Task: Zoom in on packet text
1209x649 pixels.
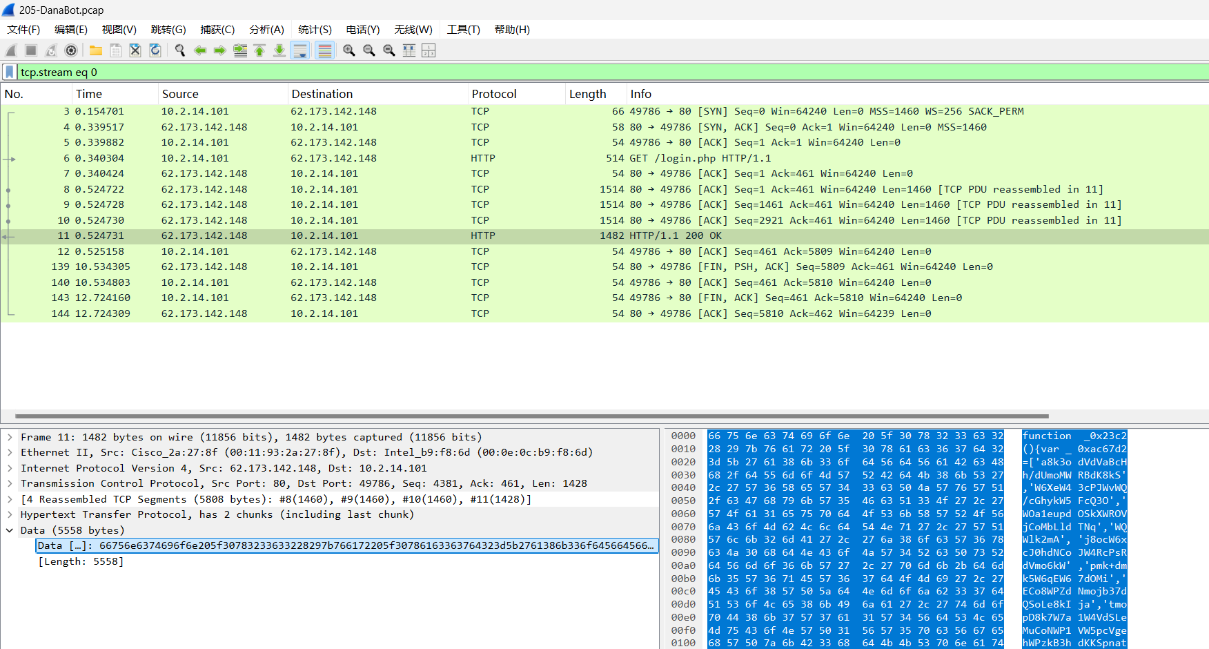Action: pos(349,50)
